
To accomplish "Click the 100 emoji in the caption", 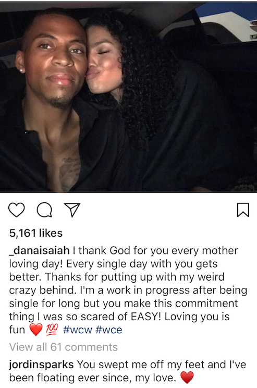I will pyautogui.click(x=52, y=330).
